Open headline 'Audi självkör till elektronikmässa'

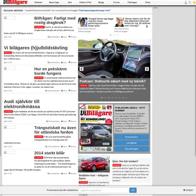tap(22, 104)
